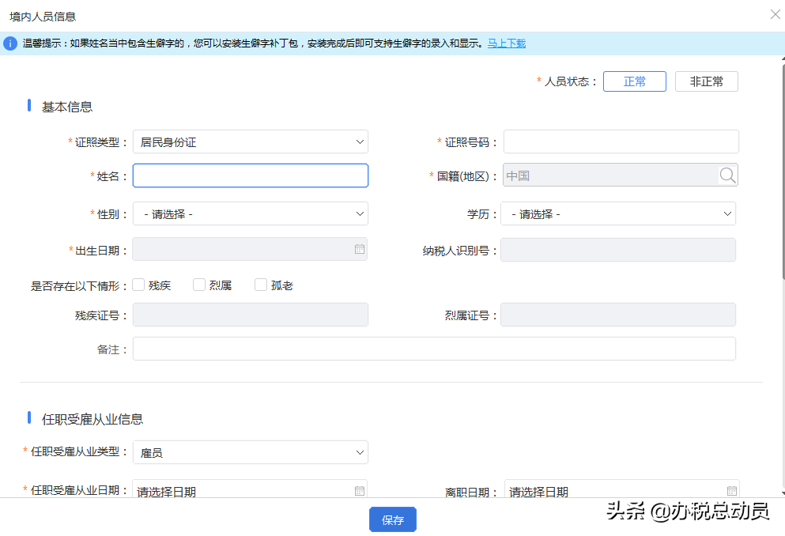Click inside the 姓名 input field

pos(250,175)
